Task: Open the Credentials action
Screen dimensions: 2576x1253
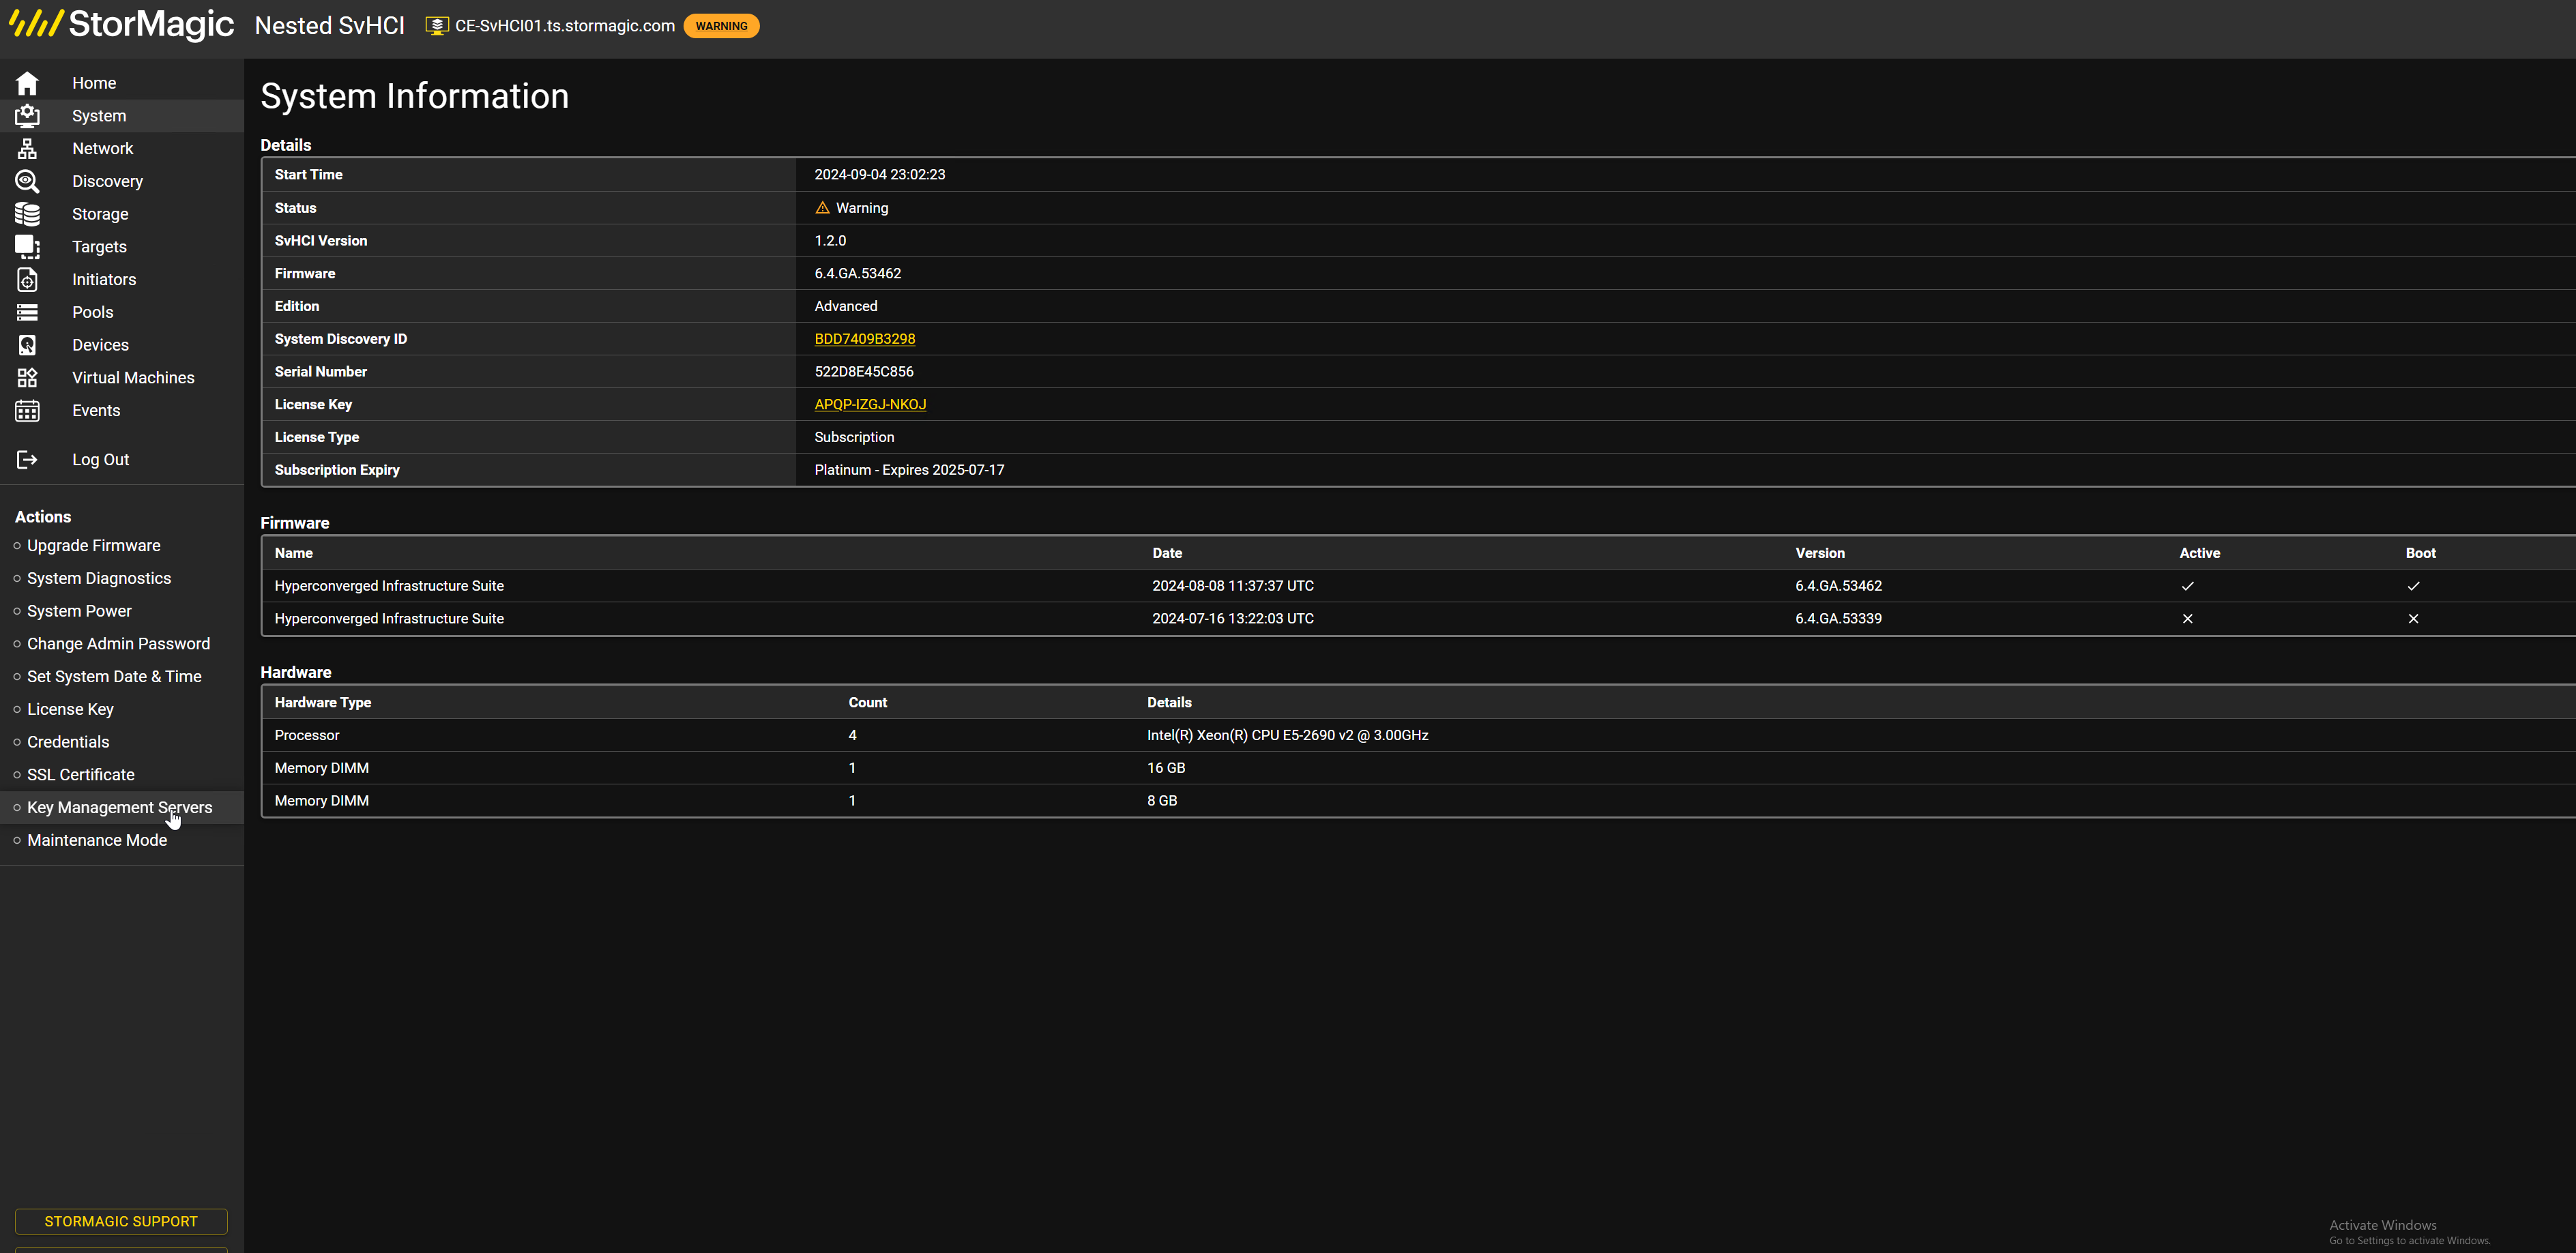Action: tap(68, 742)
